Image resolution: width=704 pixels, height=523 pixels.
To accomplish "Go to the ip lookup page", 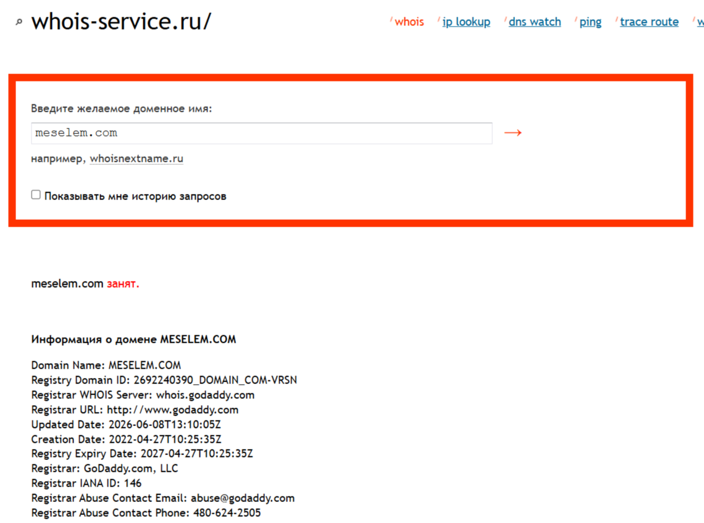I will coord(466,22).
